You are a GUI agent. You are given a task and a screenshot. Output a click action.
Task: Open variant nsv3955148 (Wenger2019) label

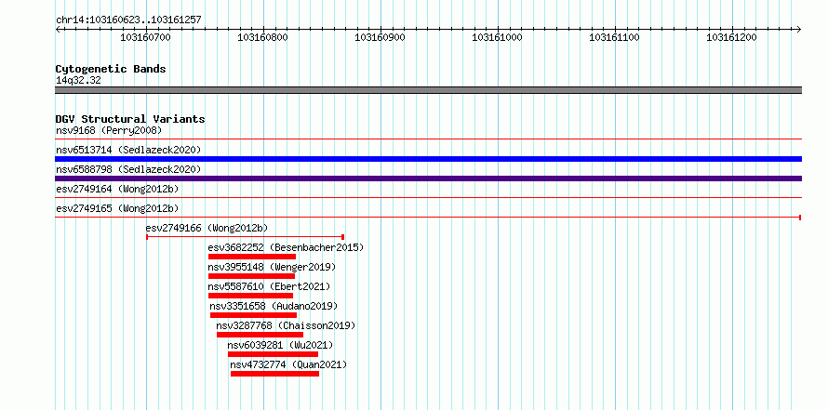(x=272, y=267)
